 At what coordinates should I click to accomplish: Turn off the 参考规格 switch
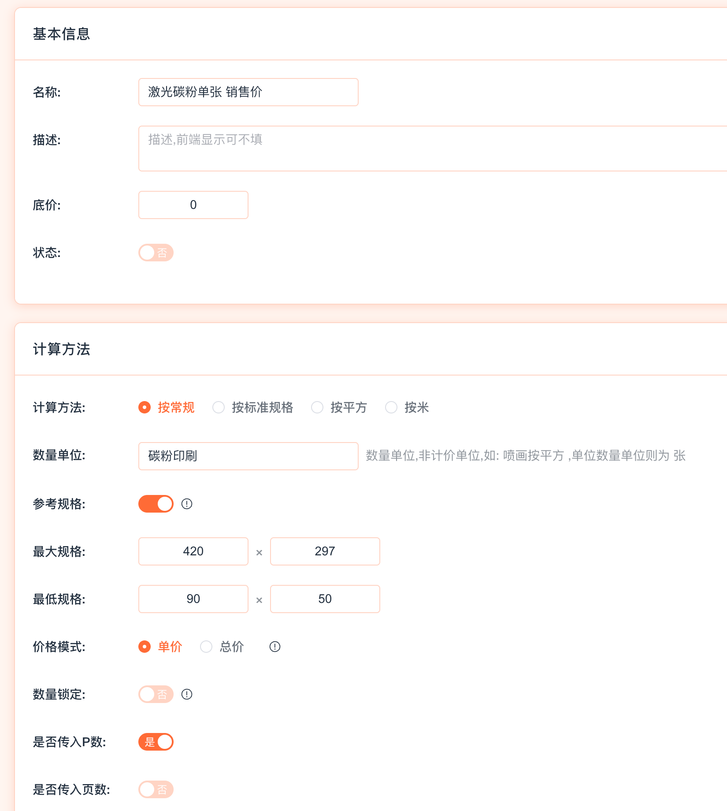(x=156, y=504)
